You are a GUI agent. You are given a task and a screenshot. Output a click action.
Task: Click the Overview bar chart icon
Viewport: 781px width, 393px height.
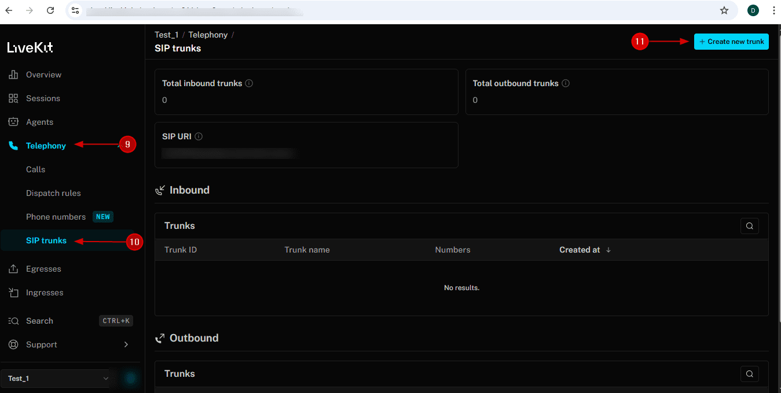pos(13,75)
